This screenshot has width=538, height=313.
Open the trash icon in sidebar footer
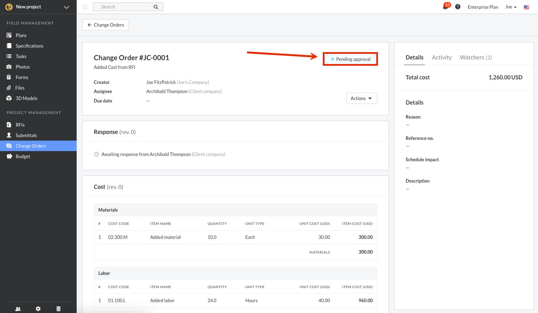pos(58,309)
